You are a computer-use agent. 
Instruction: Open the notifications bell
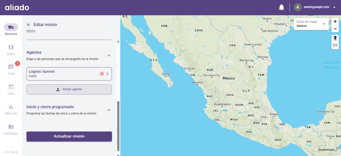pos(282,7)
